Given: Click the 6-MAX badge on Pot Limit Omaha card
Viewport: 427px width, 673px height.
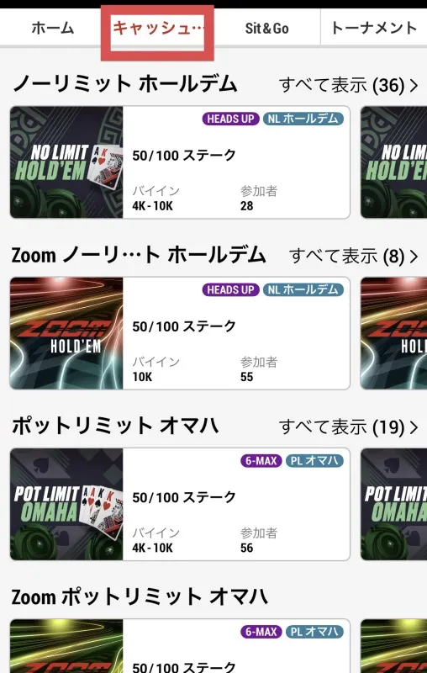Looking at the screenshot, I should tap(261, 461).
